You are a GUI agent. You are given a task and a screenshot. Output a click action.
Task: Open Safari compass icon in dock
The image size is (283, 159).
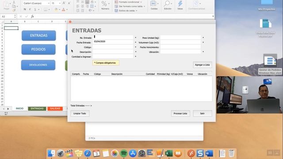88,153
